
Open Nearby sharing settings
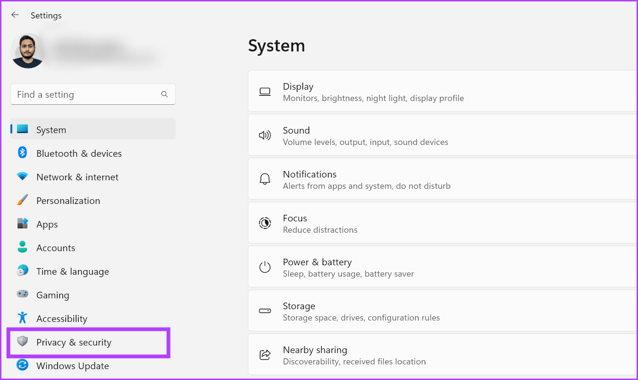click(442, 354)
